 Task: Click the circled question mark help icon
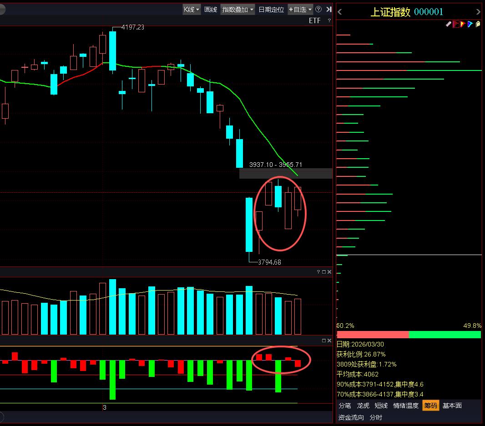coord(318,9)
